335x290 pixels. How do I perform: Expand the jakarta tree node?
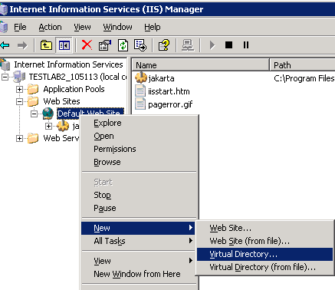[48, 126]
